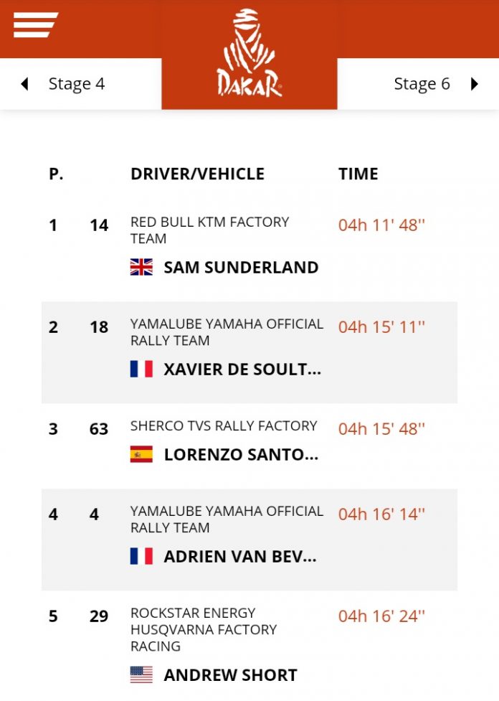Click the American flag icon
This screenshot has height=701, width=499.
(141, 675)
